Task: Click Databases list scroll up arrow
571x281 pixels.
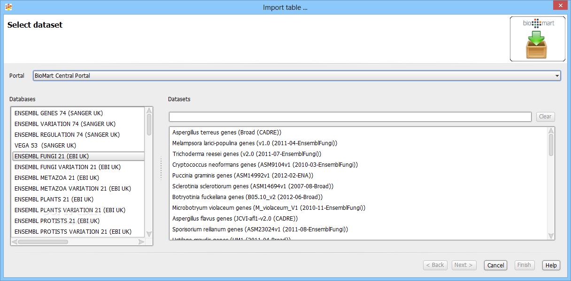Action: click(x=149, y=111)
